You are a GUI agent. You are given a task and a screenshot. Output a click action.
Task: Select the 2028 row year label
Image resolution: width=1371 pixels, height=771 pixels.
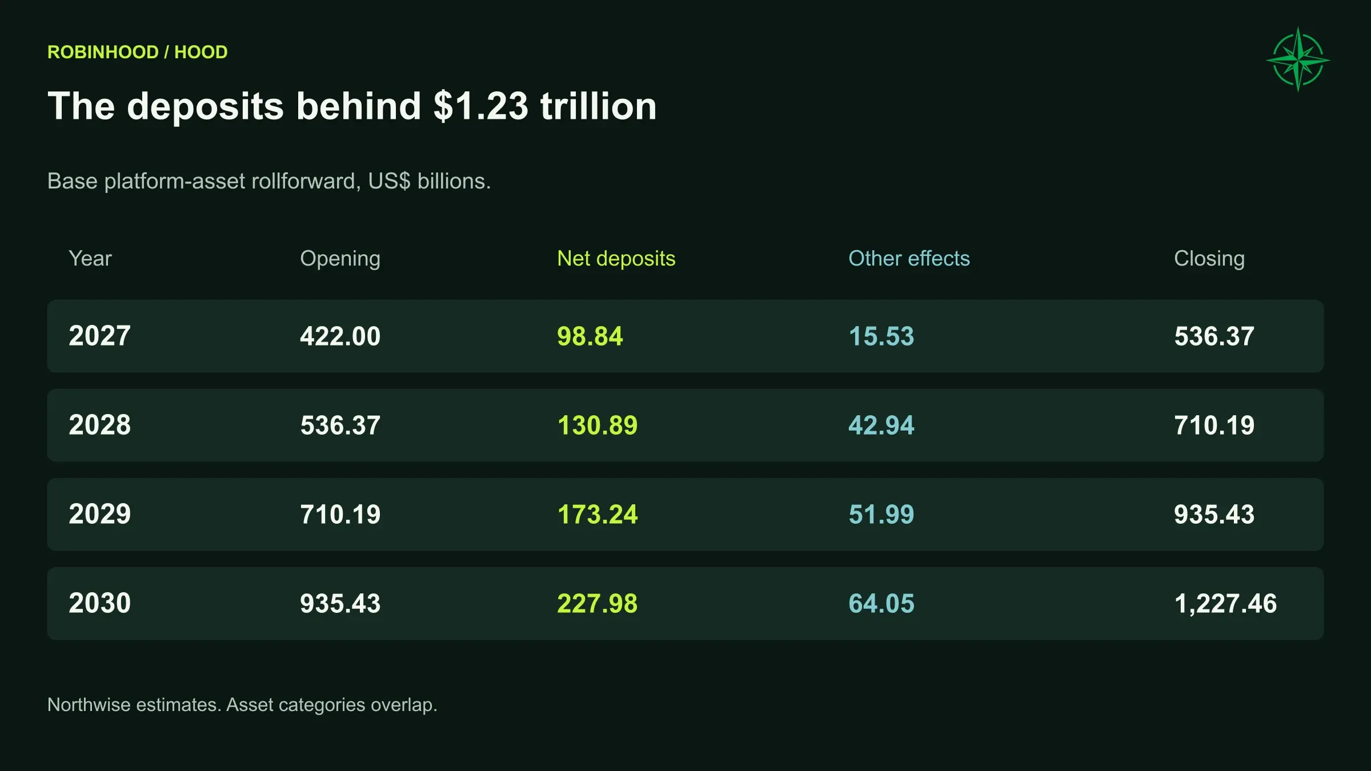pos(99,425)
